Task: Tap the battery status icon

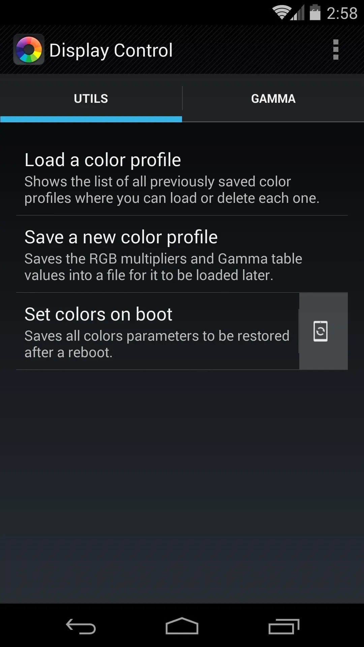Action: tap(315, 12)
